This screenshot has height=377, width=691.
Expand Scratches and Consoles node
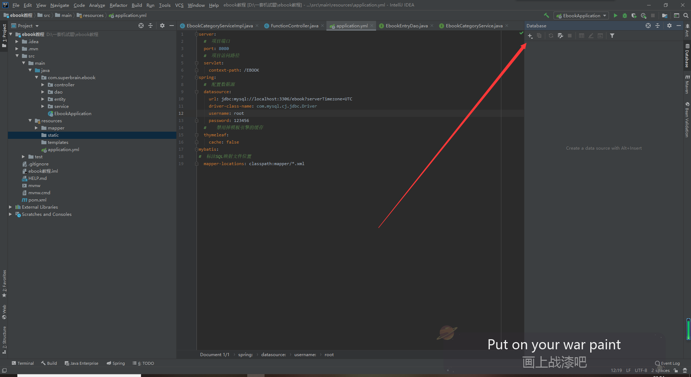coord(10,214)
